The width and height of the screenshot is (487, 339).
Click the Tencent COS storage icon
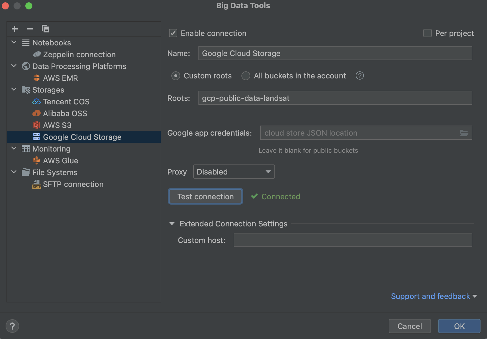37,101
